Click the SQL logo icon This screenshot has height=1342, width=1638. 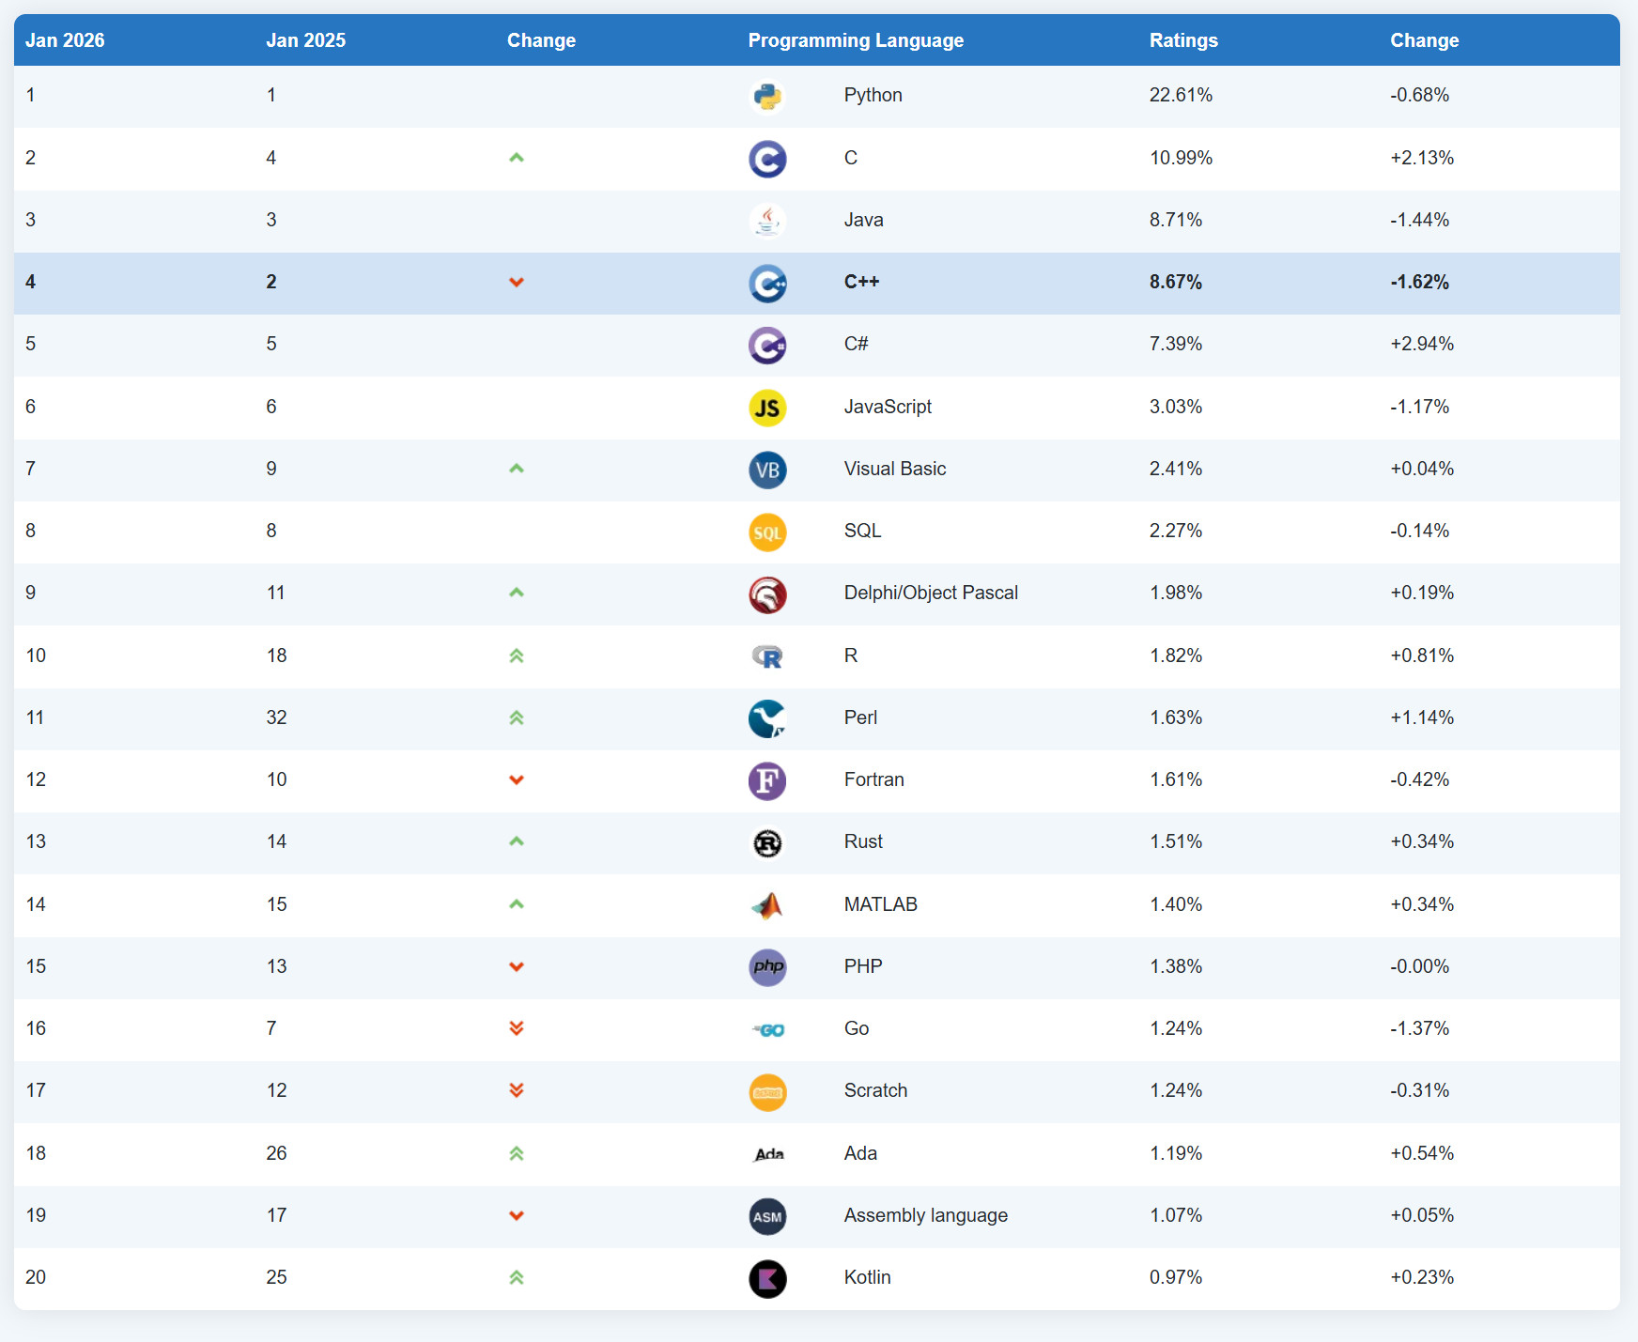[x=767, y=532]
